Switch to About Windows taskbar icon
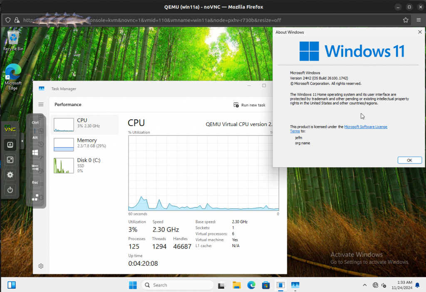Screen dimensions: 426x292 [281, 285]
